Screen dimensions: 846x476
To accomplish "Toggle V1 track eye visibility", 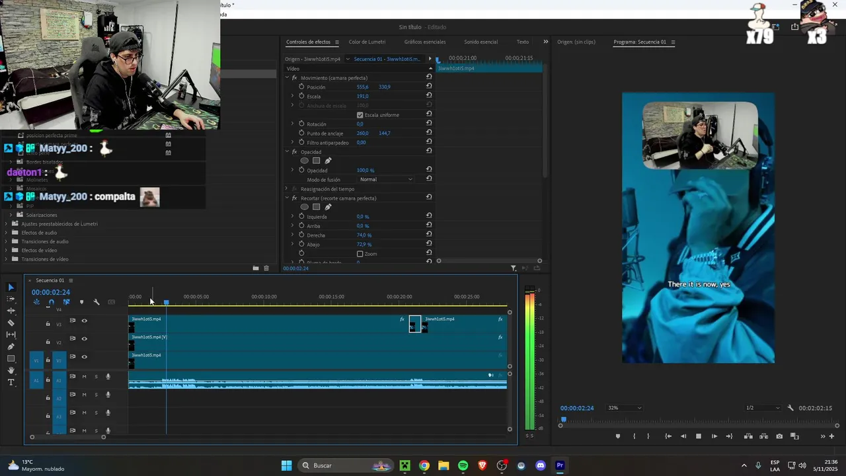I will pos(84,356).
